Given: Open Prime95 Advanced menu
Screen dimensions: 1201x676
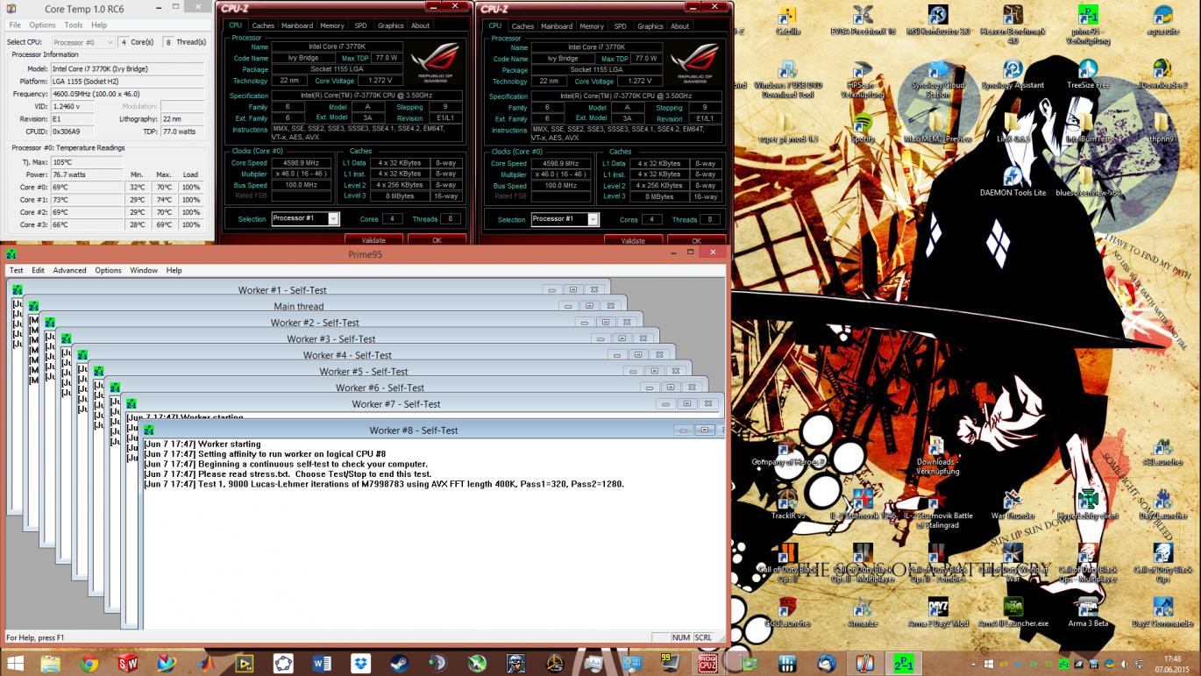Looking at the screenshot, I should [x=69, y=270].
